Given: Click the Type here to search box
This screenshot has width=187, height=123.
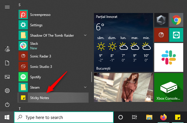Looking at the screenshot, I should coord(64,117).
